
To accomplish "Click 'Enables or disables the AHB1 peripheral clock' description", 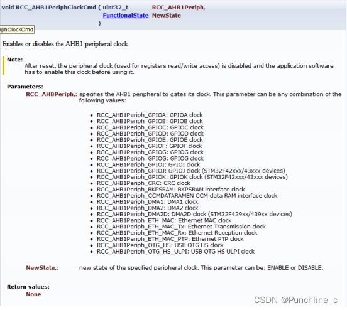I will [x=66, y=44].
